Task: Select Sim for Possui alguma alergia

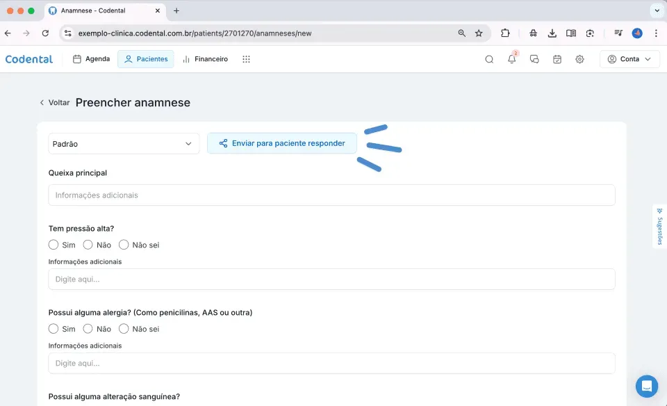Action: pos(53,329)
